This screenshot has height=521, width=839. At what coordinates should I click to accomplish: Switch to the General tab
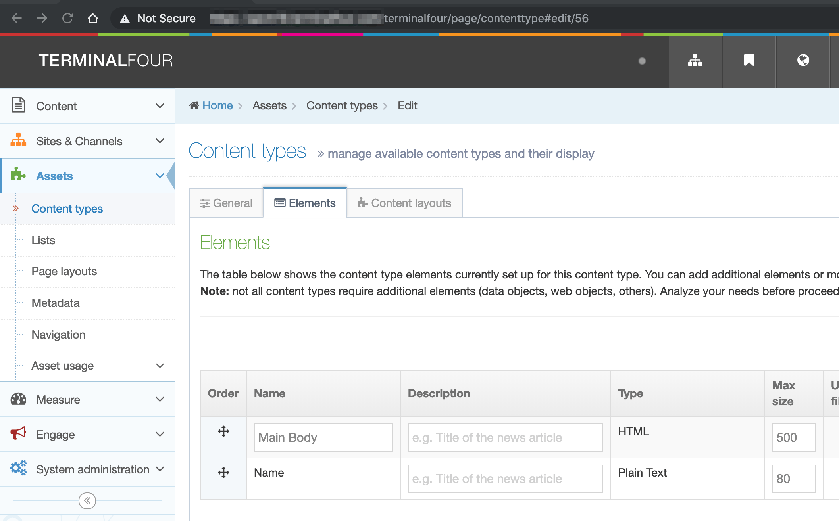coord(226,203)
